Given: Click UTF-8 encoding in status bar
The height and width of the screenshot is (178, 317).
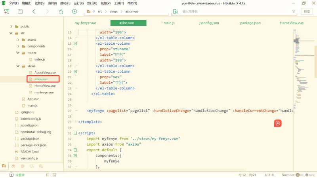Looking at the screenshot, I should 269,175.
